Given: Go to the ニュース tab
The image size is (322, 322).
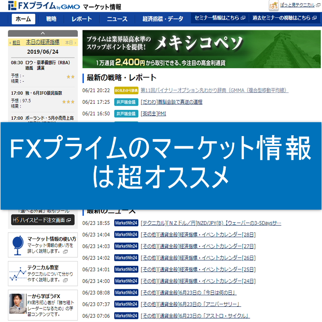Looking at the screenshot, I should coord(117,19).
